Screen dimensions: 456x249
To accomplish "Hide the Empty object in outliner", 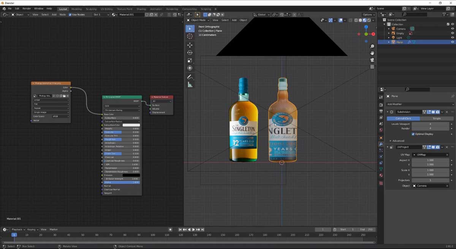I will point(453,33).
